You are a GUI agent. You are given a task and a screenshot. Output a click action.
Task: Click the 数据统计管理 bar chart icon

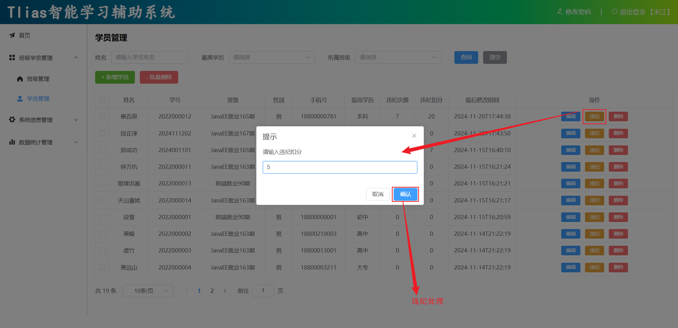tap(12, 142)
